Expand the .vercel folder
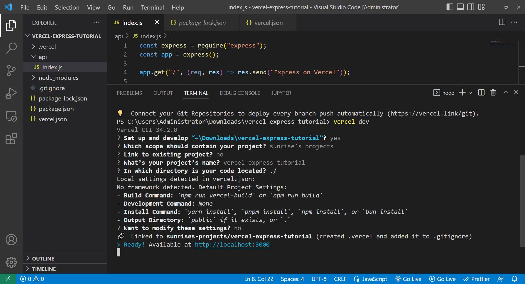Screen dimensions: 525x284 point(65,46)
